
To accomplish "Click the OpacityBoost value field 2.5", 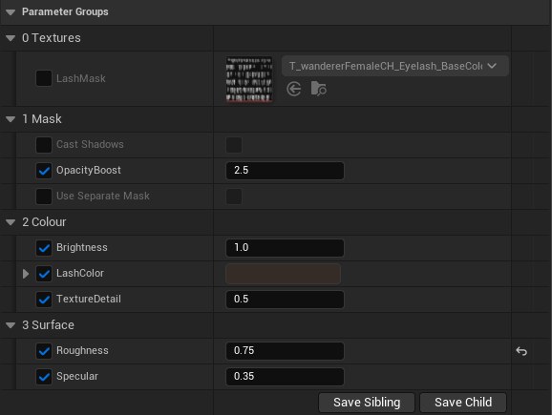I will tap(285, 171).
